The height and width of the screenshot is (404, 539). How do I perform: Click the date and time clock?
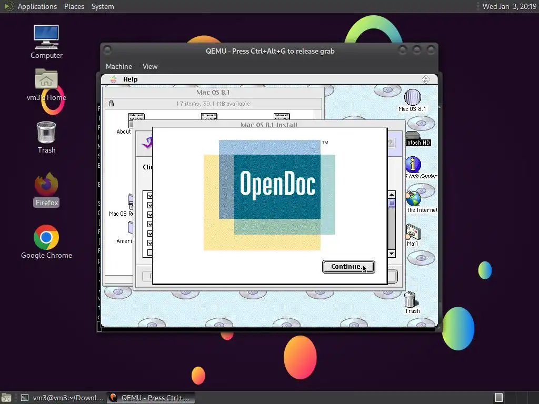point(509,6)
